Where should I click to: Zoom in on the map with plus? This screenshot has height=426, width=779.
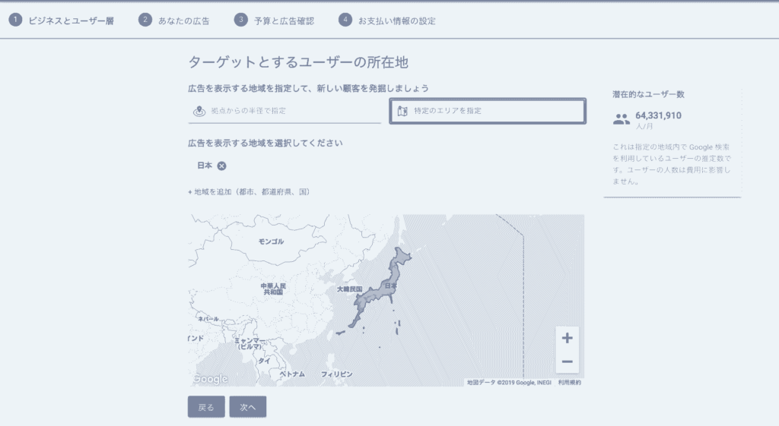click(567, 338)
